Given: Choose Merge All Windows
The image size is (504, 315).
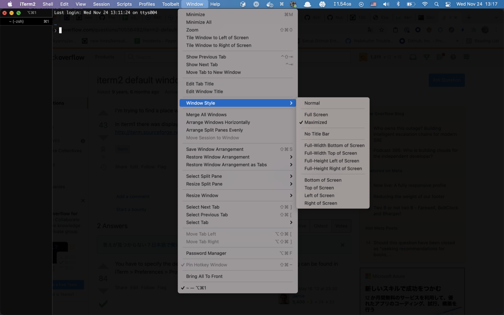Looking at the screenshot, I should pyautogui.click(x=238, y=115).
